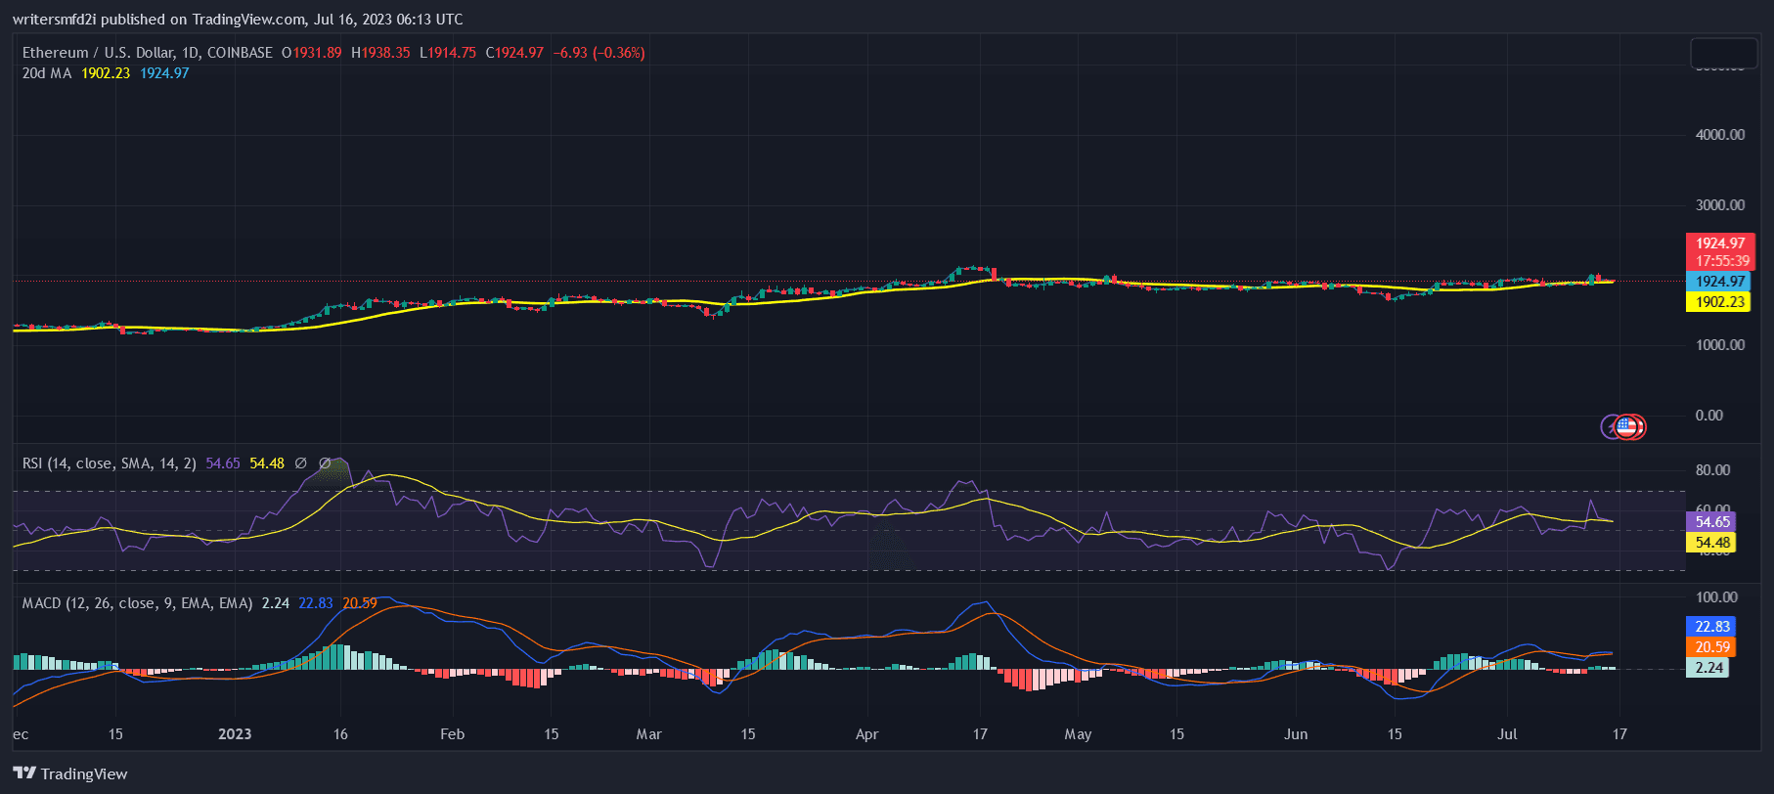Image resolution: width=1774 pixels, height=794 pixels.
Task: Select the RSI (14, close, SMA) legend title
Action: [109, 463]
